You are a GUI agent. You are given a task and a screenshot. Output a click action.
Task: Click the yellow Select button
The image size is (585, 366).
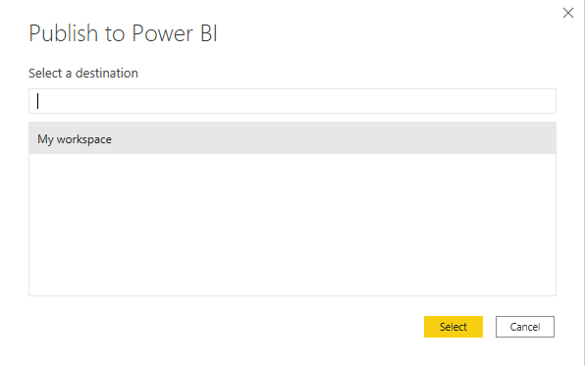[452, 327]
